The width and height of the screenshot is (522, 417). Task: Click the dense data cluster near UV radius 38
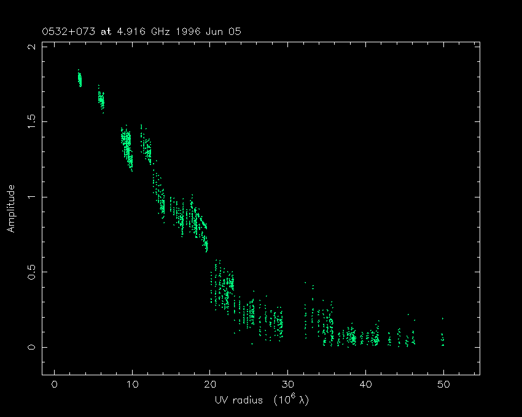[x=351, y=337]
